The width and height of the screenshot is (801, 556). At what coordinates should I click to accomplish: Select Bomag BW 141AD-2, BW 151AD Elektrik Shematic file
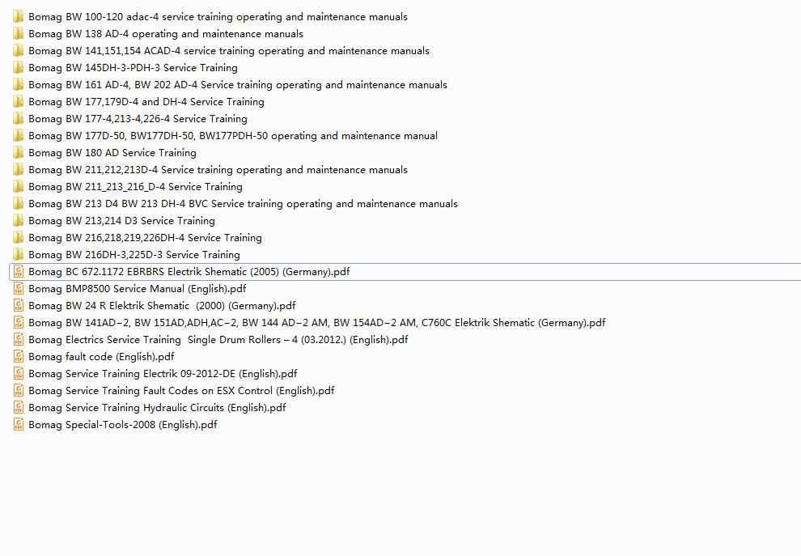[x=316, y=323]
